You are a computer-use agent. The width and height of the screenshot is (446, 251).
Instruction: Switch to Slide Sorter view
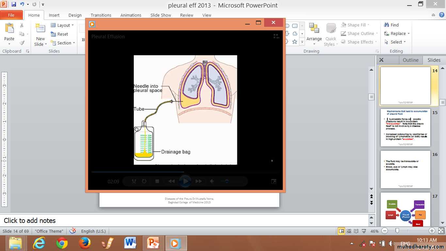coord(349,231)
